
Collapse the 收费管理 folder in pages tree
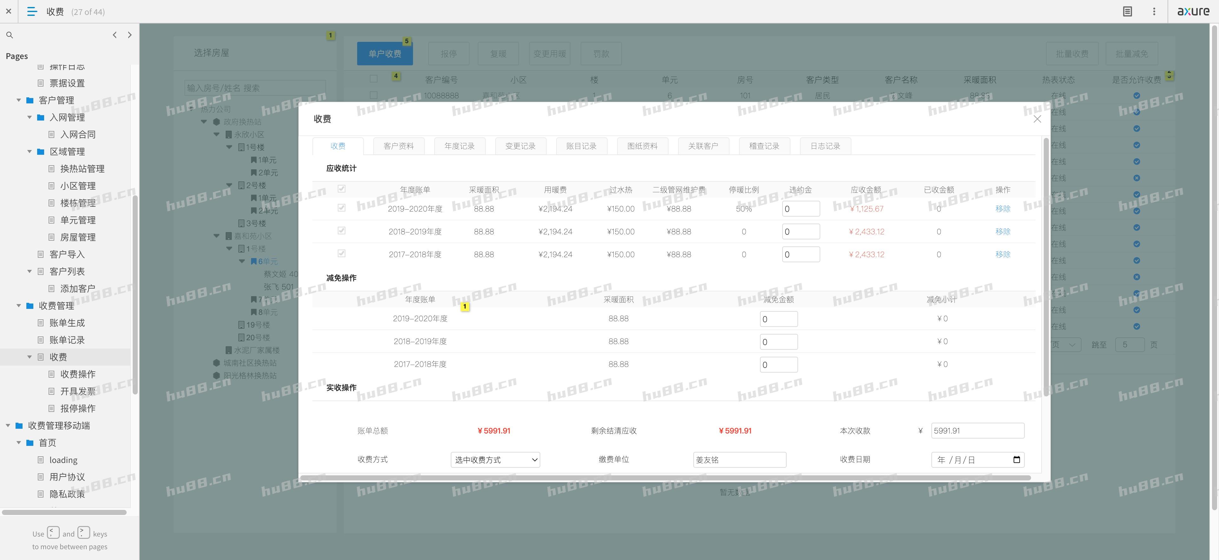pos(19,306)
